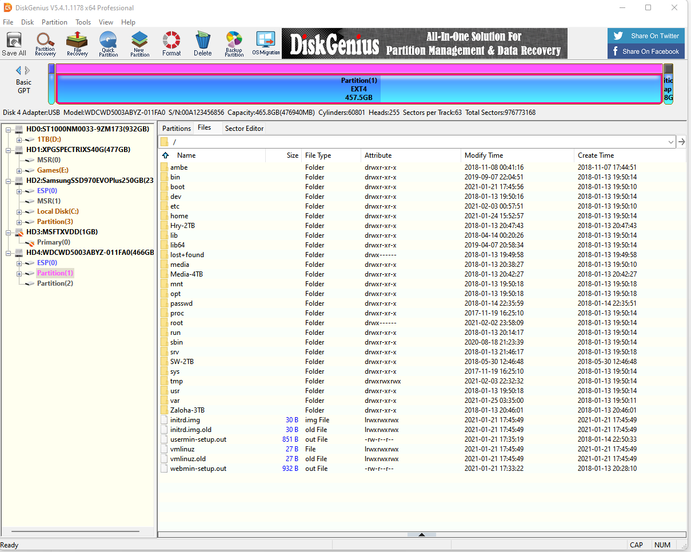Click Share On Twitter button

pos(646,36)
